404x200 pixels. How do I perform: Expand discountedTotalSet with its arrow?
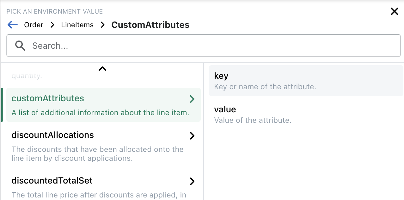(192, 181)
